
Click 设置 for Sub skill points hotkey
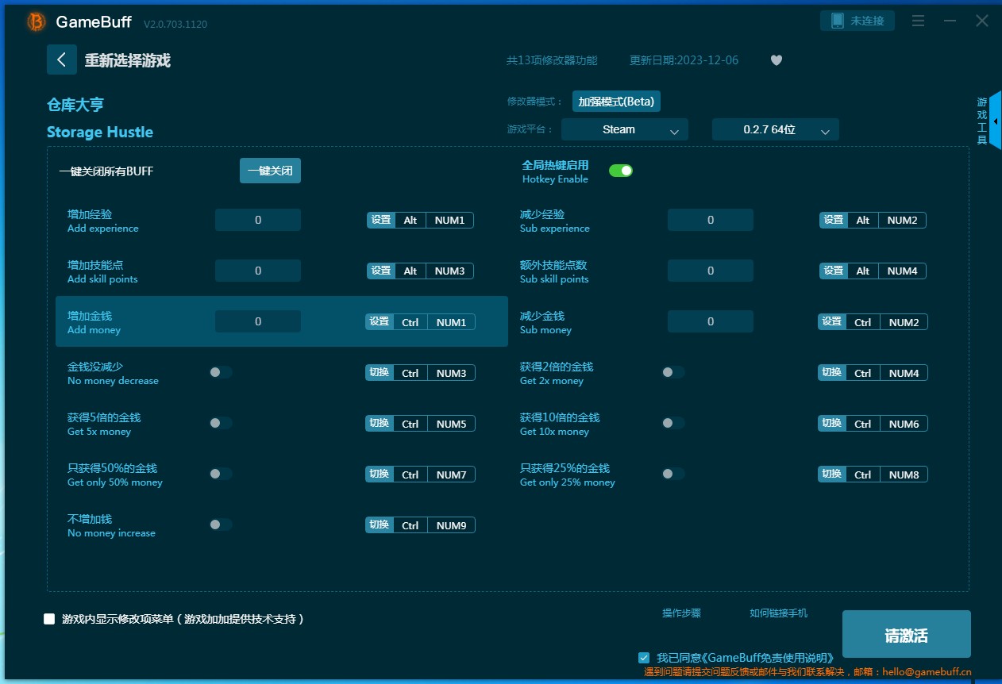(834, 271)
